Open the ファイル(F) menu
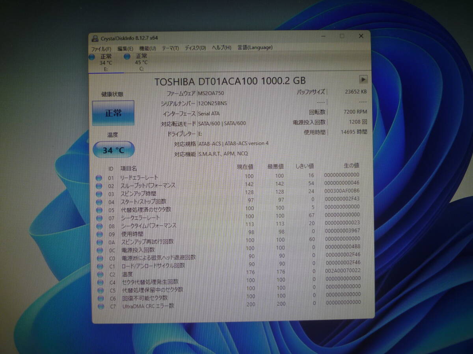473x354 pixels. coord(101,48)
